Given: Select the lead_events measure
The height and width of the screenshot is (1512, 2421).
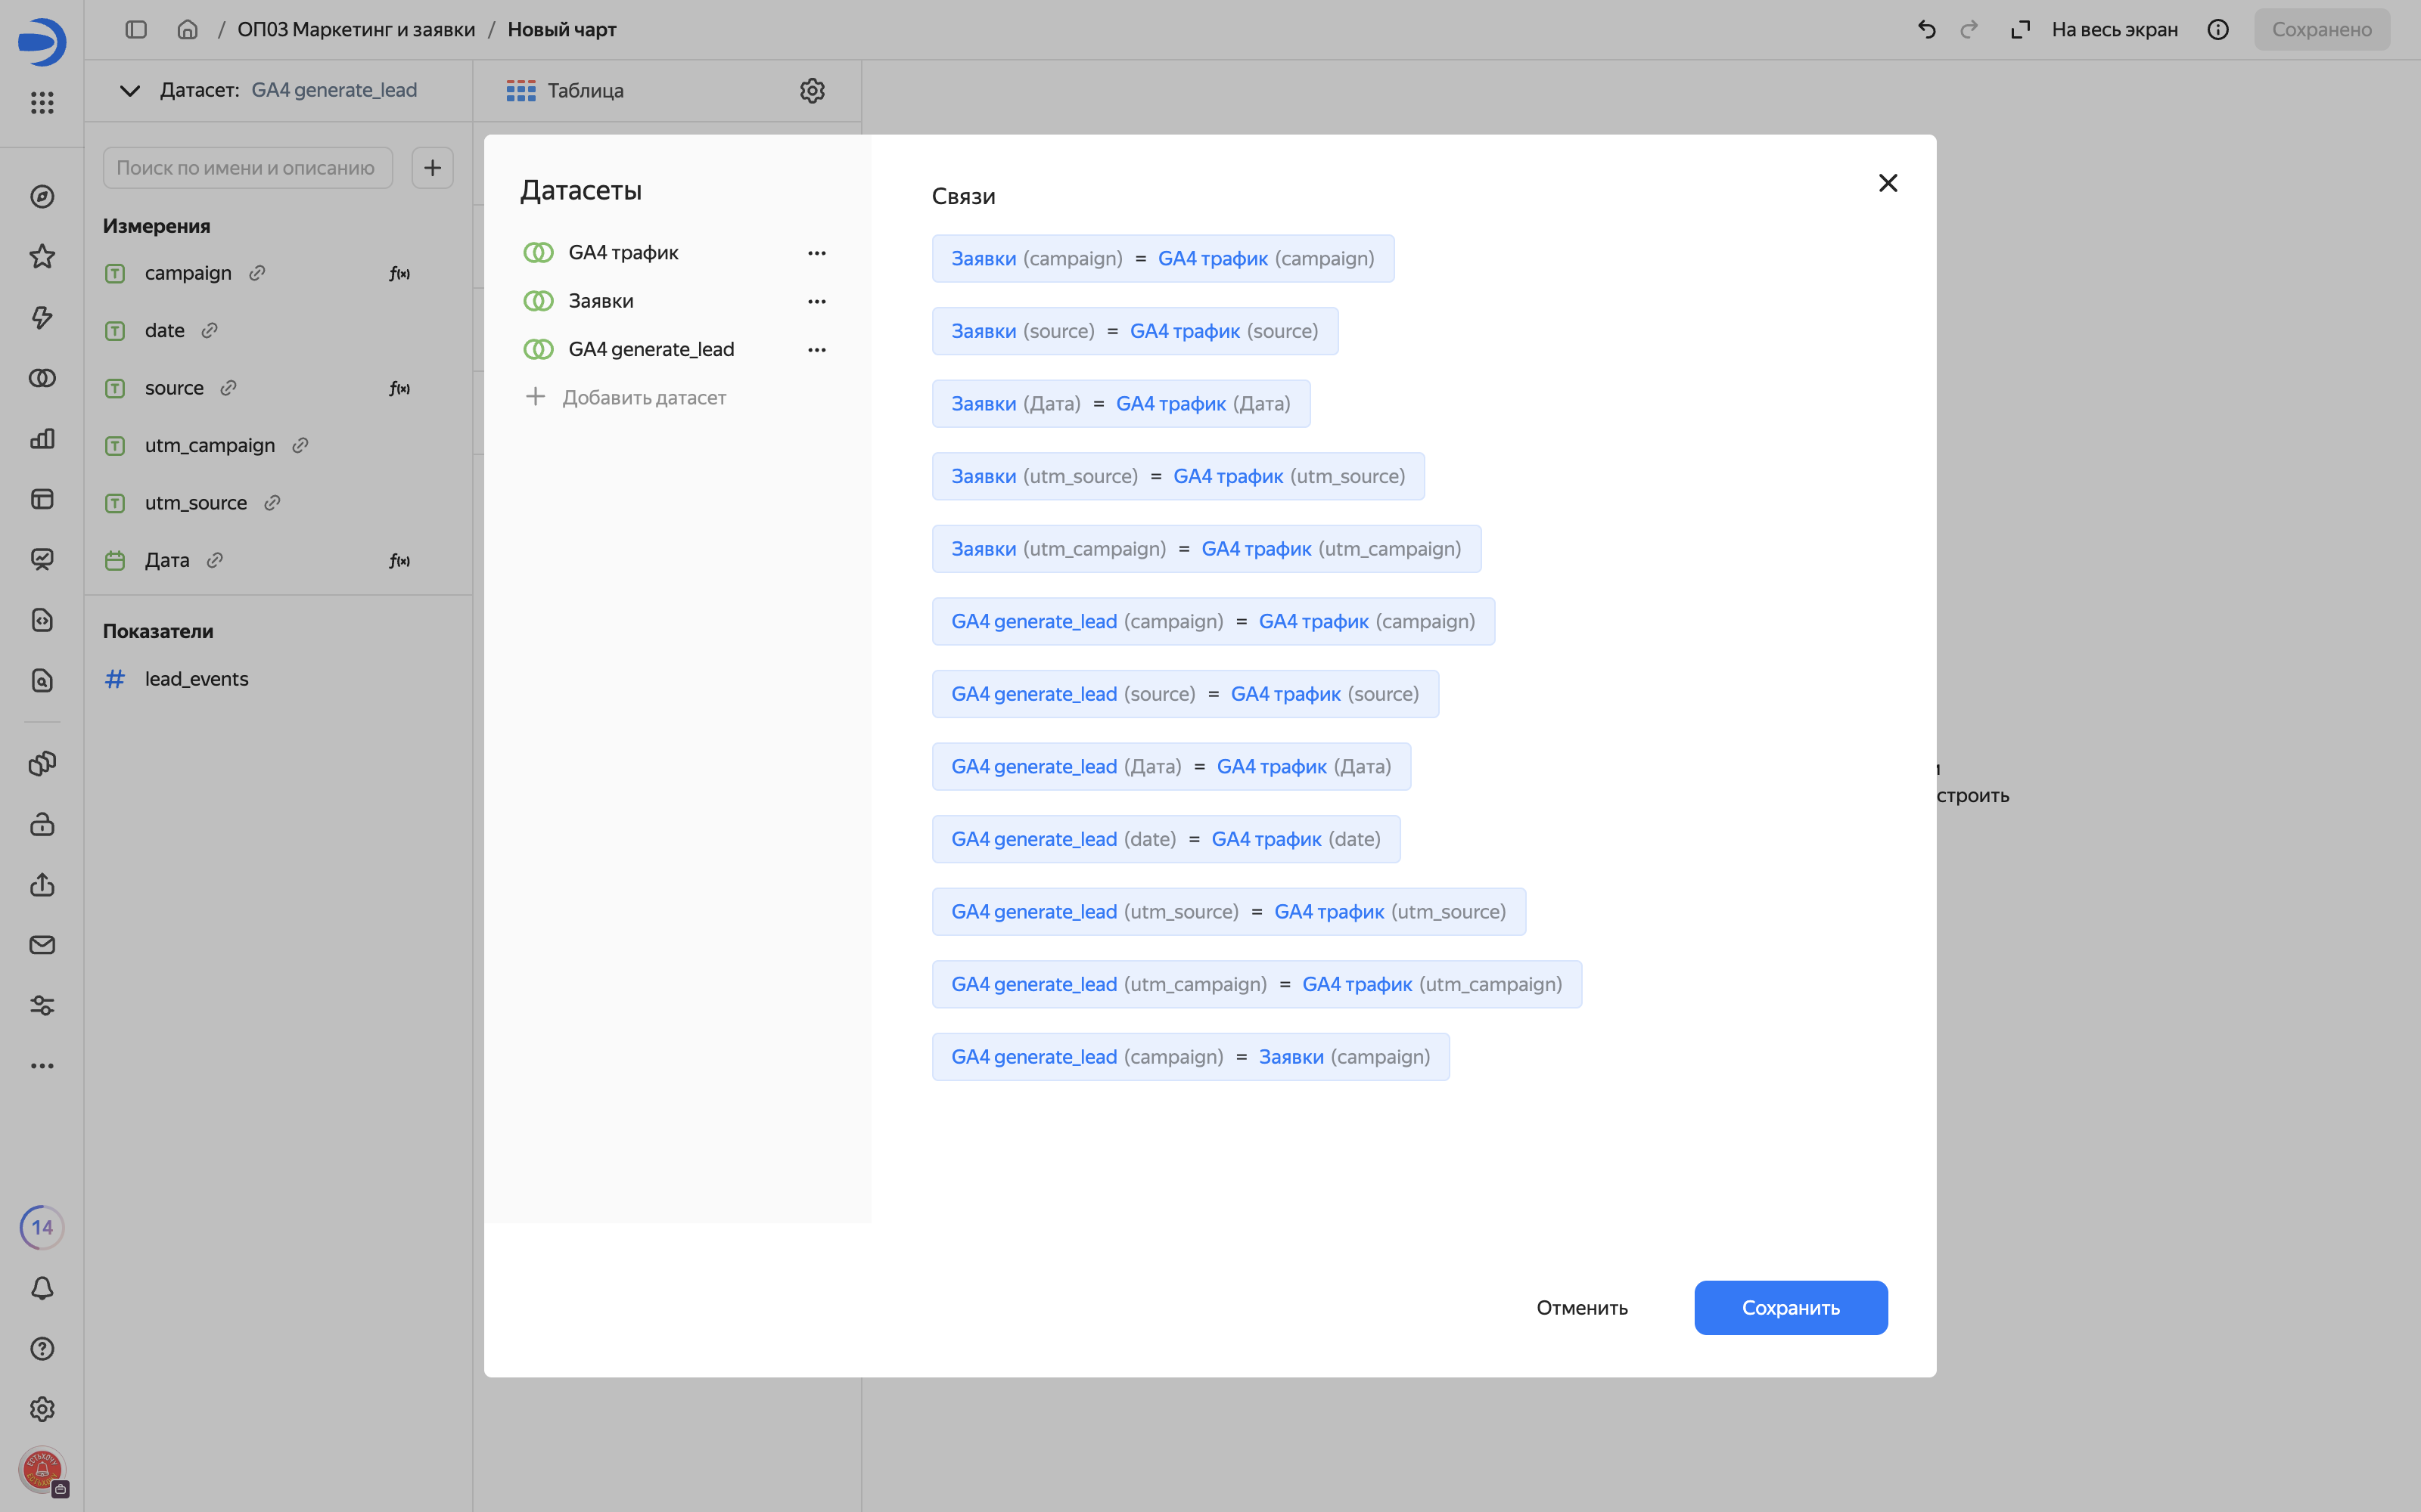Looking at the screenshot, I should (x=196, y=678).
